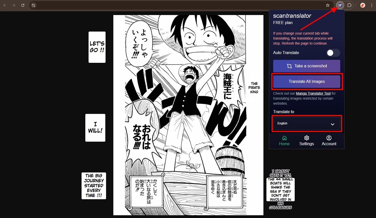Click the Take a screenshot button
This screenshot has width=376, height=218.
pyautogui.click(x=307, y=66)
